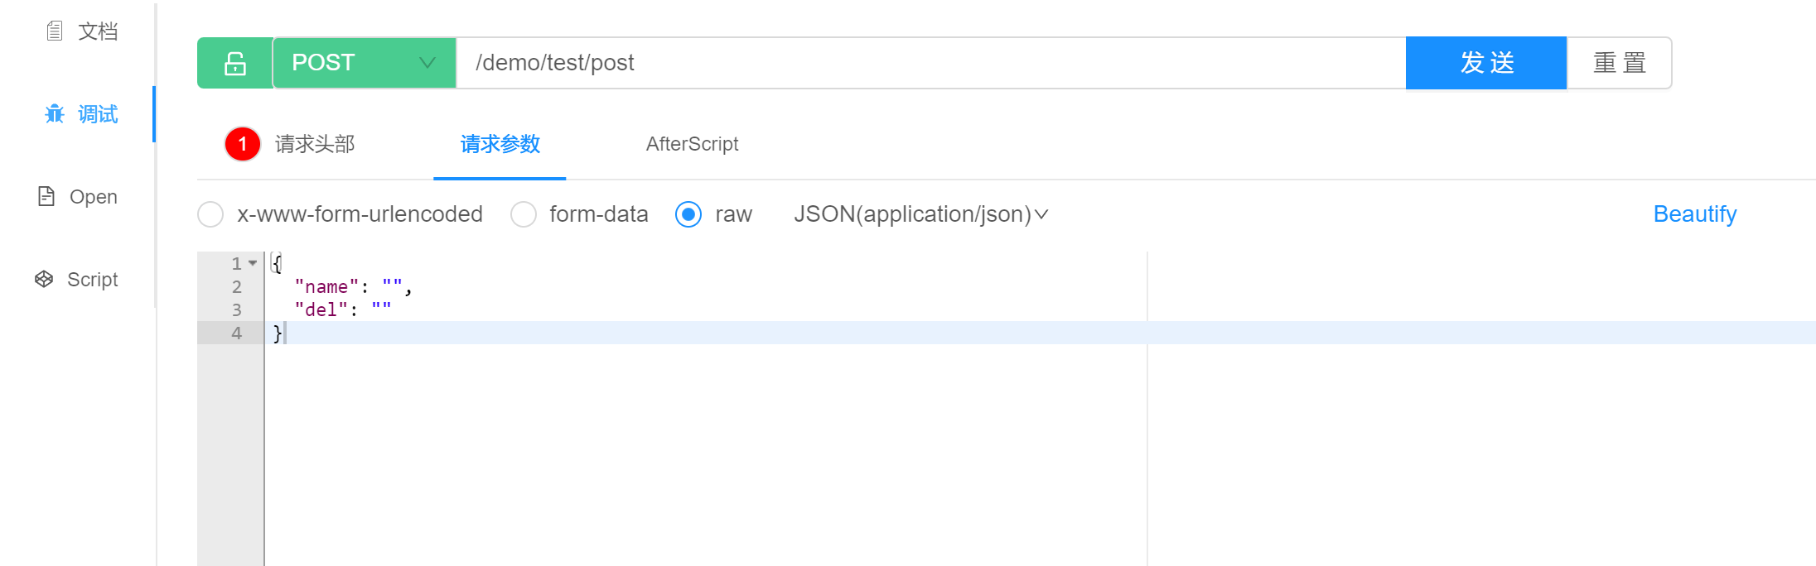Open the Open sidebar item
This screenshot has height=566, width=1816.
(x=78, y=197)
